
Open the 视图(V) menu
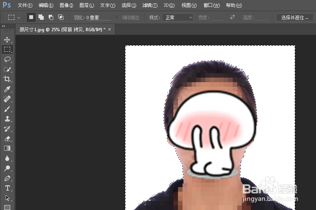click(189, 5)
